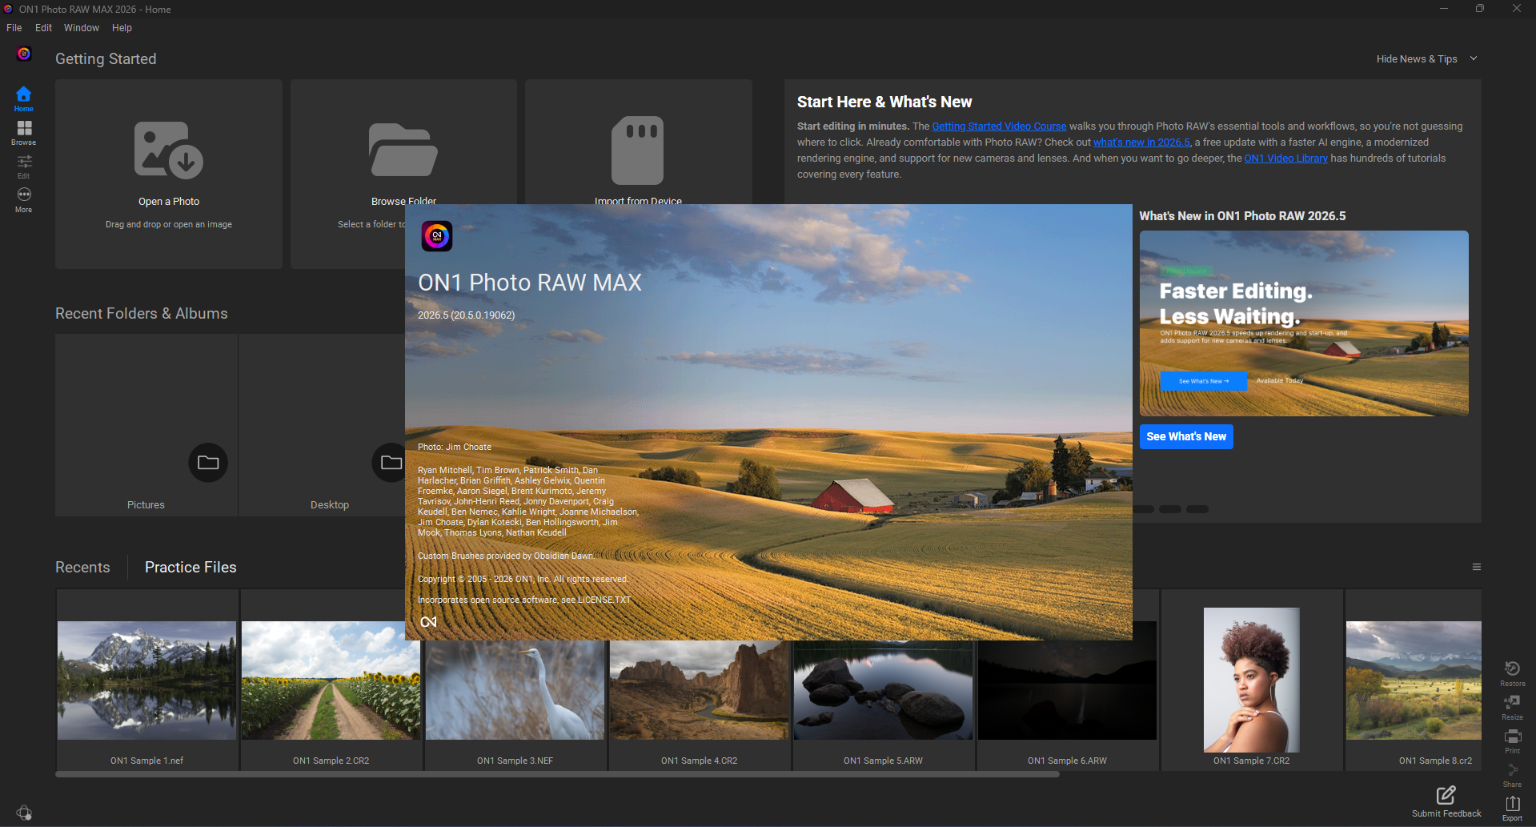Click the See What's New button
The width and height of the screenshot is (1536, 827).
point(1186,436)
